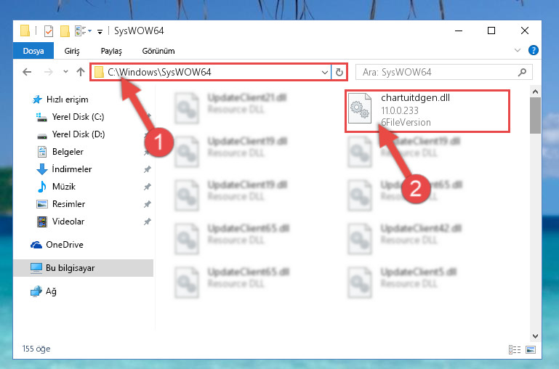Switch to details view in status bar
This screenshot has height=369, width=559.
point(514,350)
